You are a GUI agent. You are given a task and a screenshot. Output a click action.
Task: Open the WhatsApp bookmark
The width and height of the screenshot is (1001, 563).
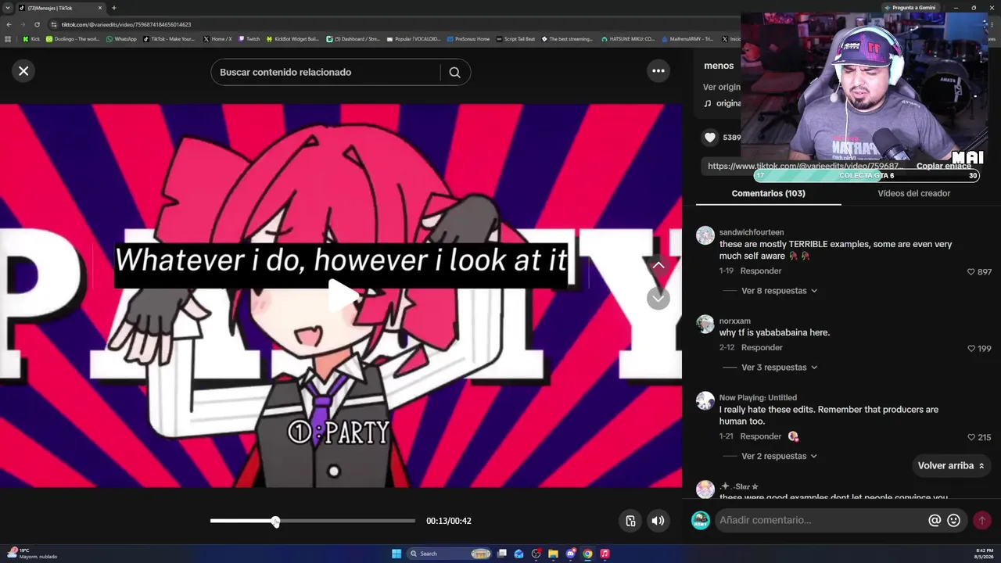click(121, 39)
